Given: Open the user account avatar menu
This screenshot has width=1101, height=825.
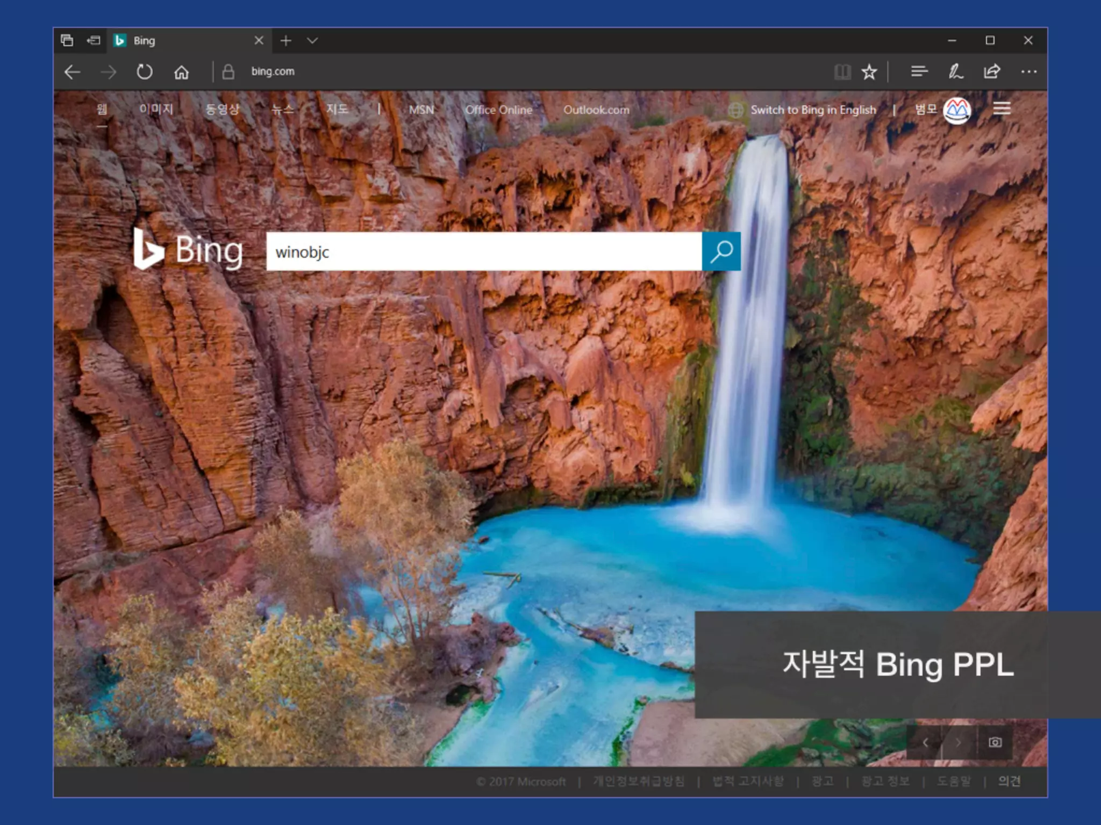Looking at the screenshot, I should [957, 110].
